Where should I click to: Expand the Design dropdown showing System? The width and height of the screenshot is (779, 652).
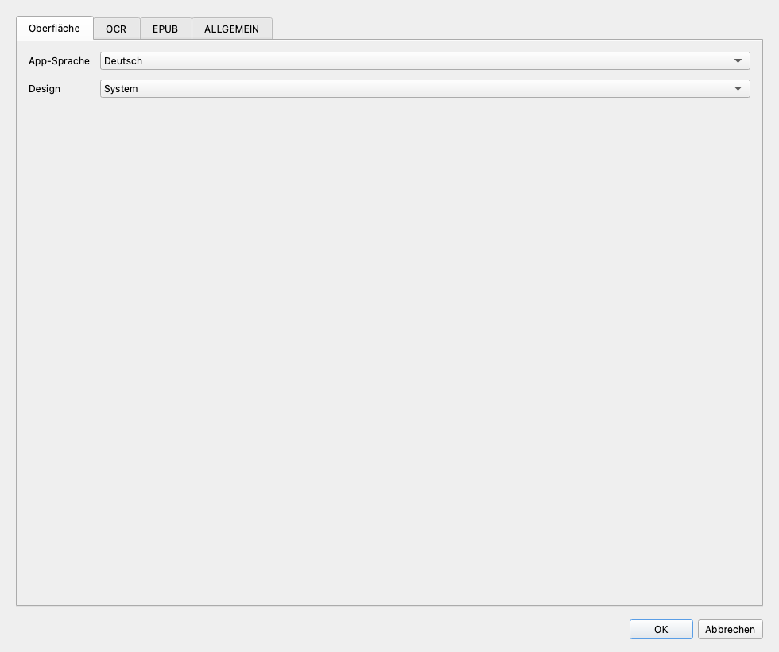[424, 88]
